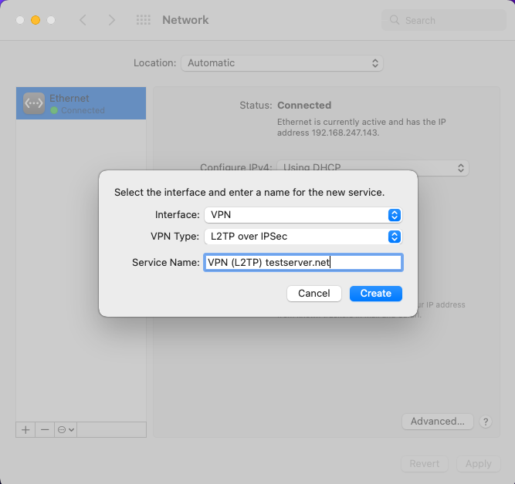This screenshot has width=515, height=484.
Task: Expand the VPN Type dropdown
Action: click(x=303, y=237)
